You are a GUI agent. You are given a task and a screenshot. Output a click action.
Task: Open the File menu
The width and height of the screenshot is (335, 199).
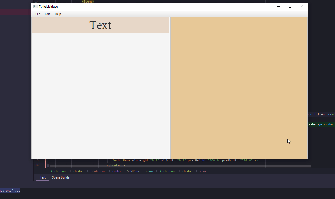[x=38, y=14]
